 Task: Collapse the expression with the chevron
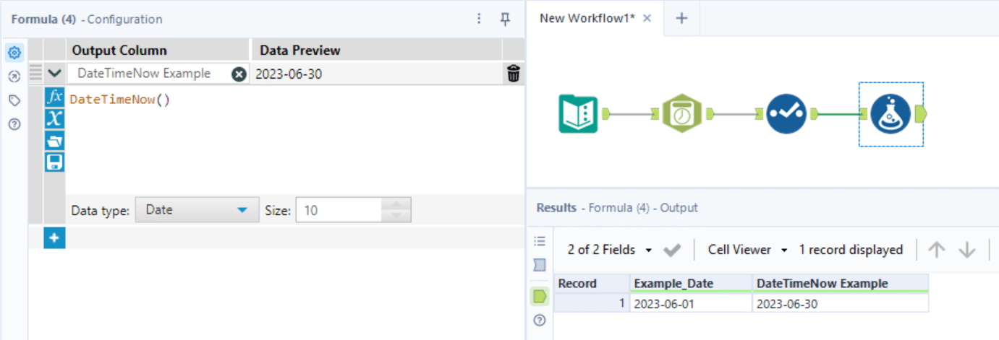click(54, 73)
